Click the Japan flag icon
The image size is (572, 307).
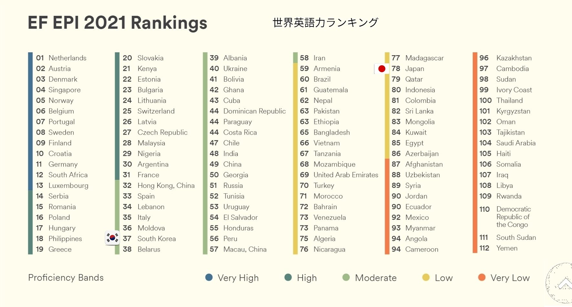[x=381, y=69]
